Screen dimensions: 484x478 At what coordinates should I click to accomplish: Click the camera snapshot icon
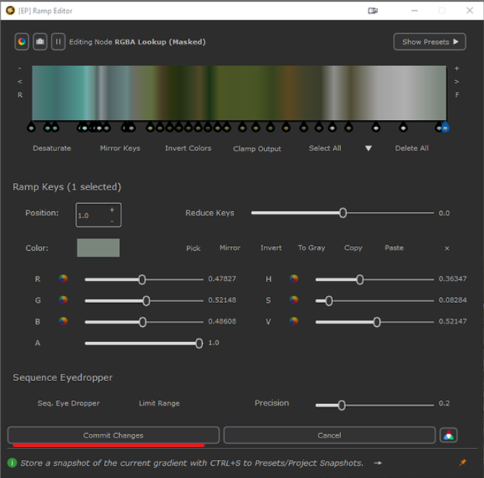pos(40,42)
